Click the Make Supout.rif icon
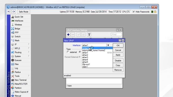 [13, 92]
